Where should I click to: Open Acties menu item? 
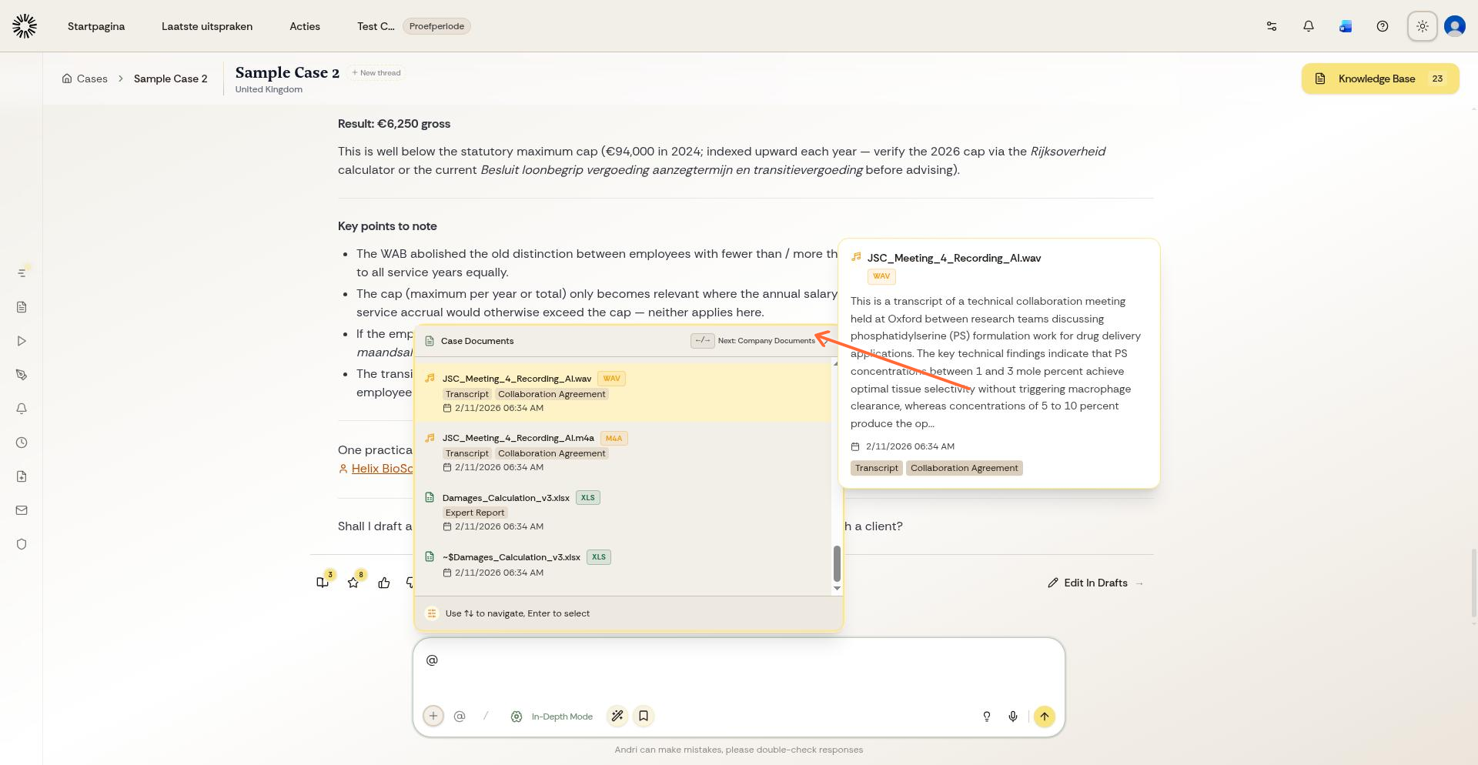(305, 26)
